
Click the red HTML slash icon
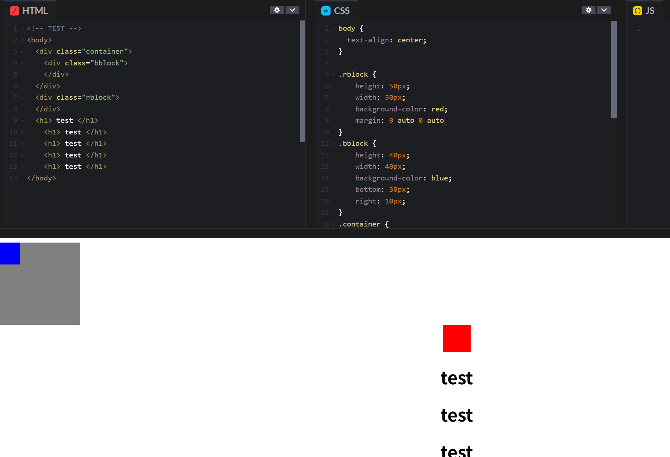(x=15, y=11)
